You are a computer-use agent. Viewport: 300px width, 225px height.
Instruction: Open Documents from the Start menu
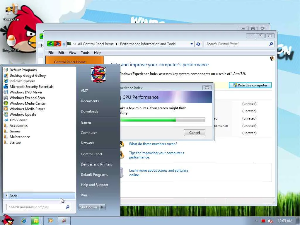90,101
